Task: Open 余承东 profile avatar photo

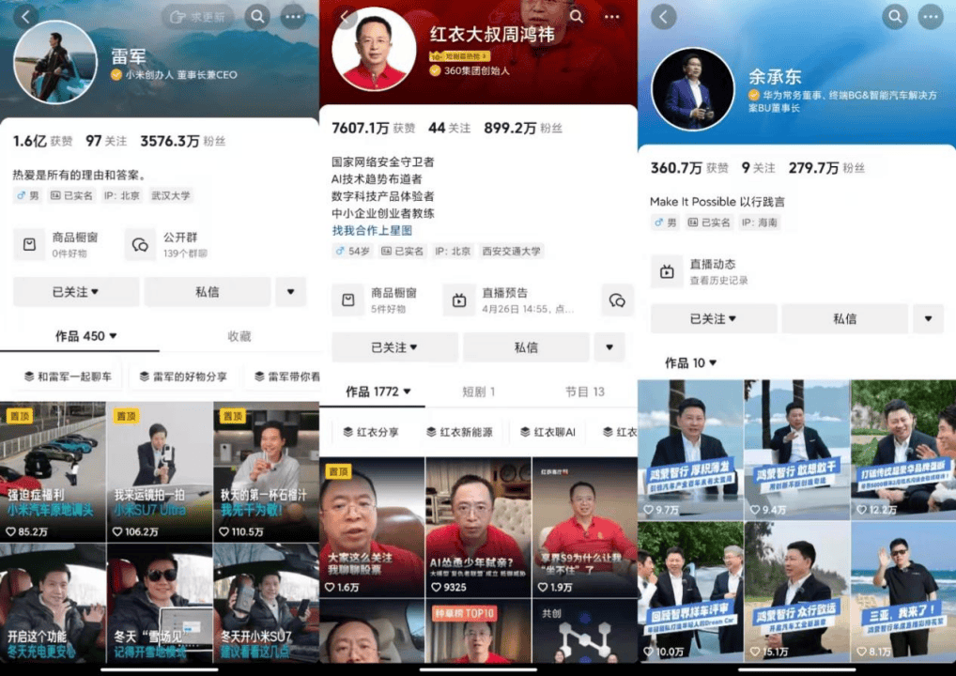Action: pyautogui.click(x=693, y=89)
